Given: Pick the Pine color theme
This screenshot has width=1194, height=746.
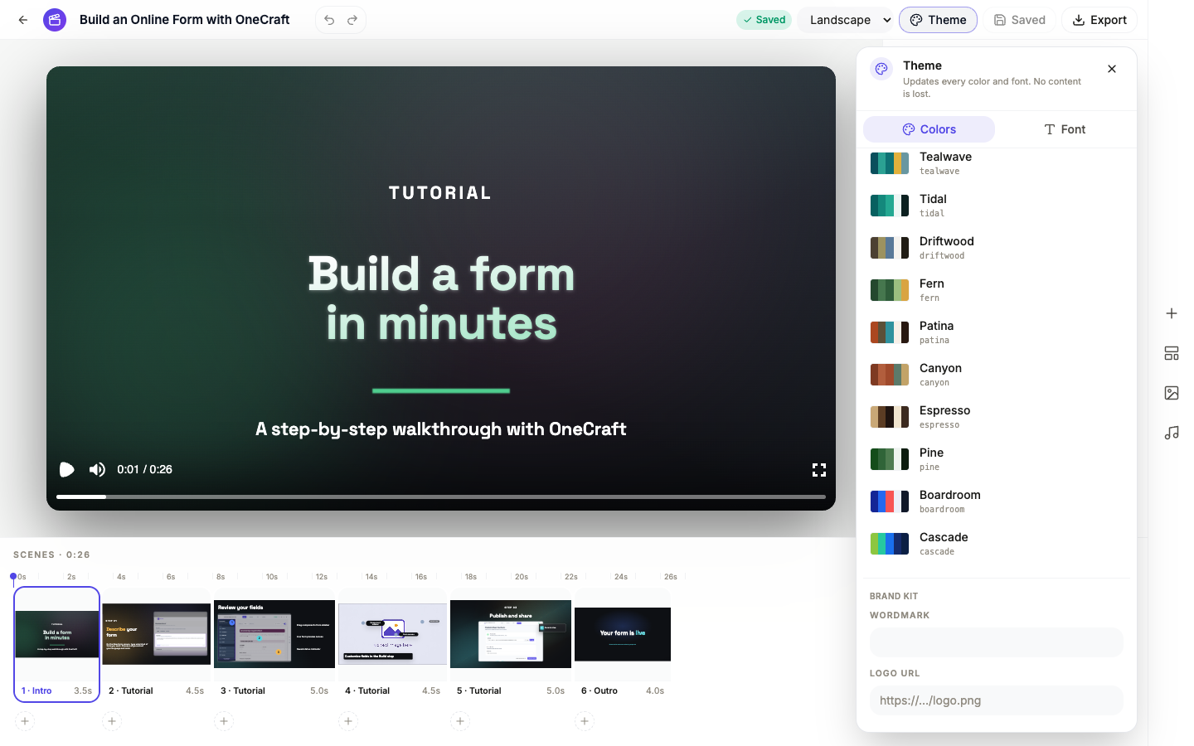Looking at the screenshot, I should [997, 459].
